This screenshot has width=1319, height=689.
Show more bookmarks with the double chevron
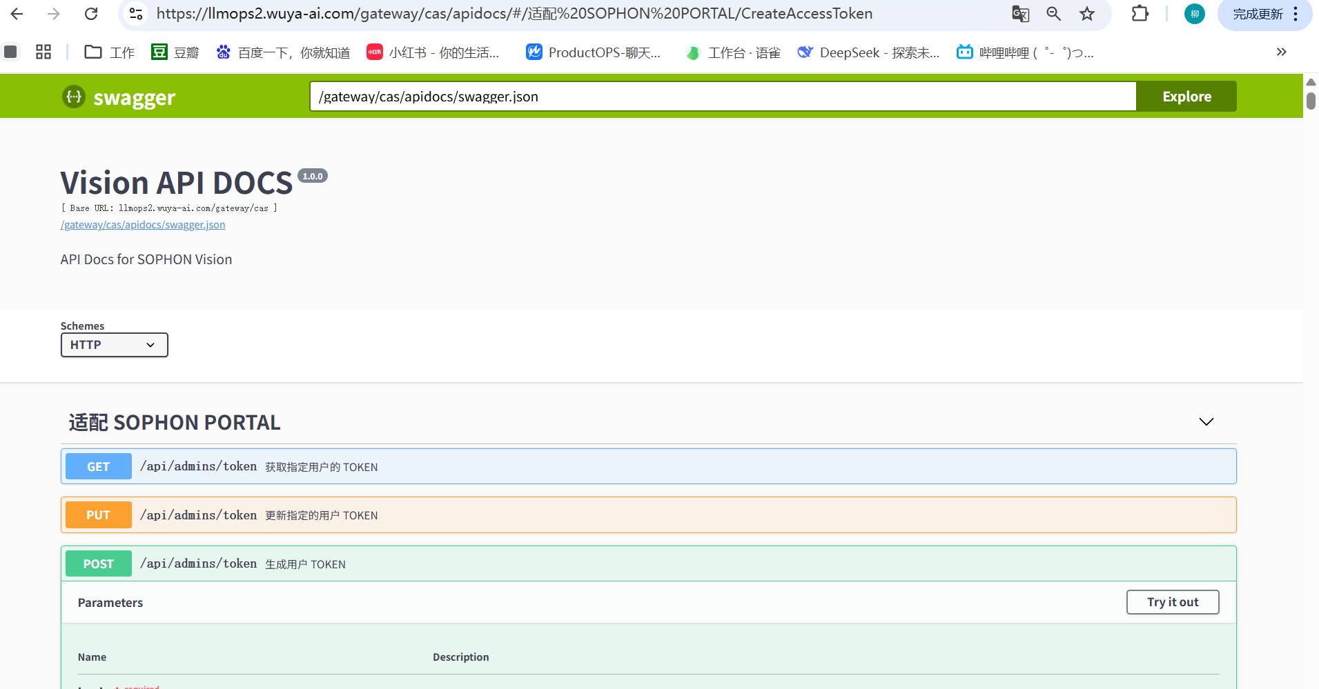tap(1281, 52)
